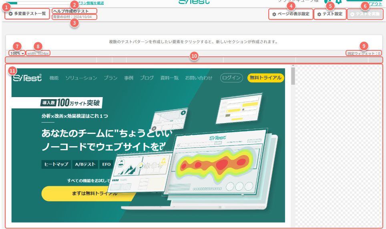386x229 pixels.
Task: Click お問い合わせ in preview navigation
Action: click(x=199, y=78)
